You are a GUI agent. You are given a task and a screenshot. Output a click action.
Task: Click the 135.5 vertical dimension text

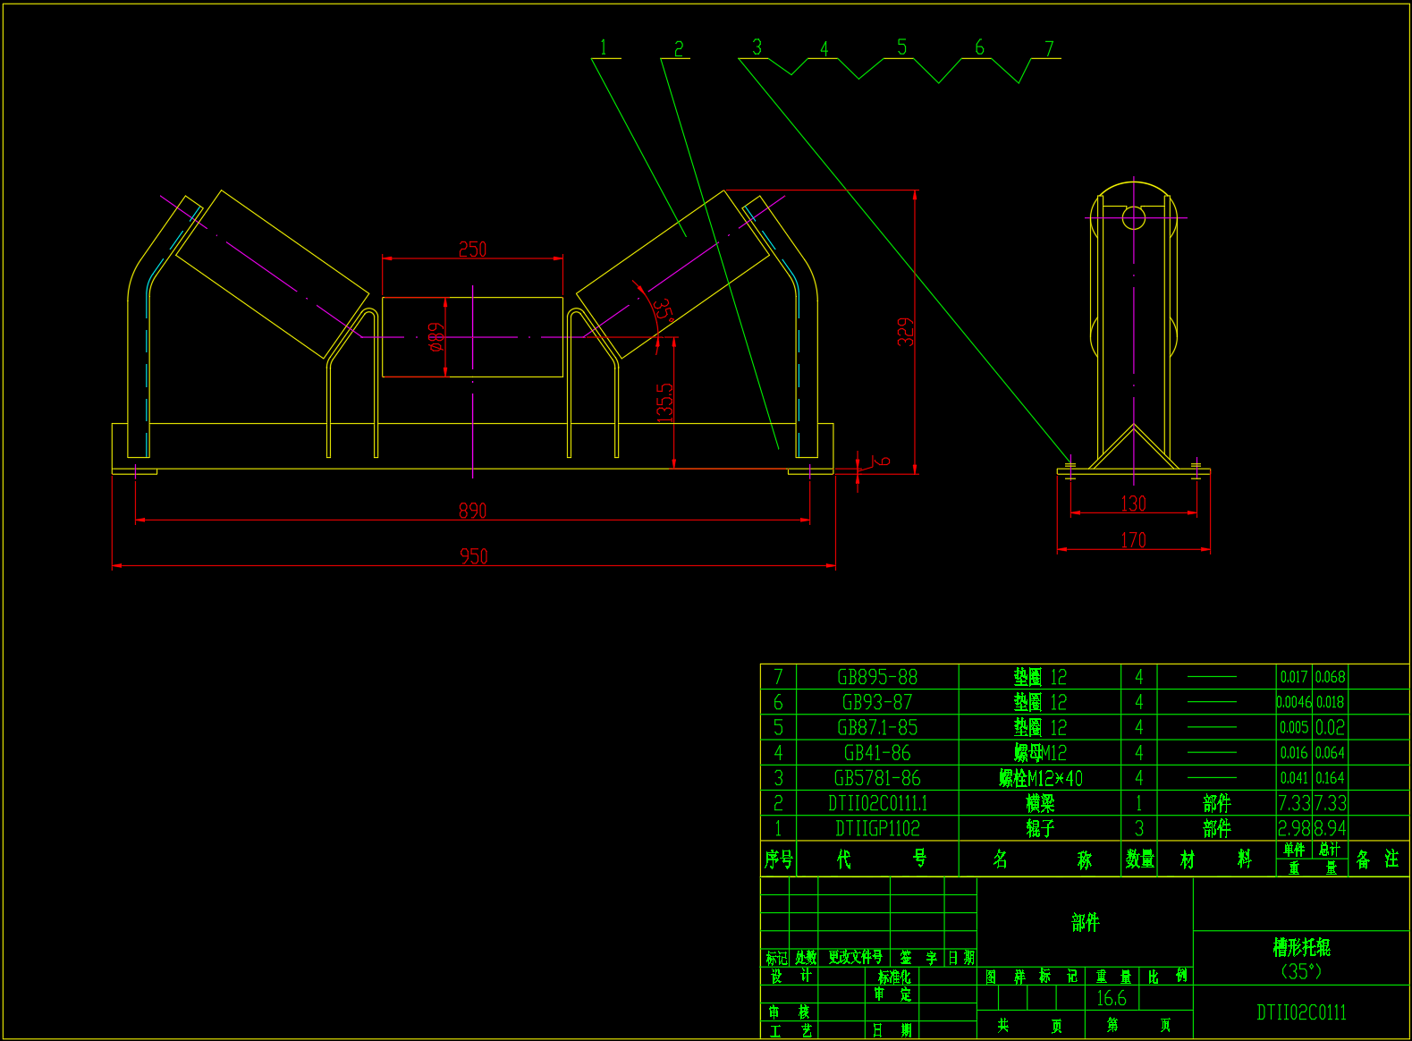tap(664, 402)
